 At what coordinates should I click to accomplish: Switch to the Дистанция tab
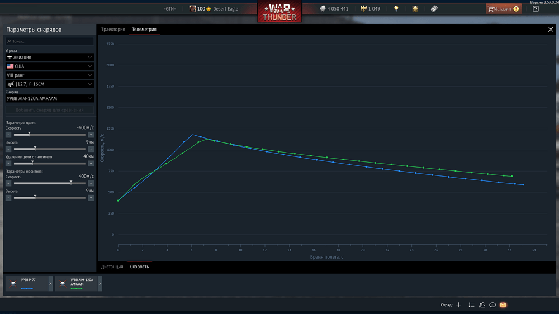[112, 267]
